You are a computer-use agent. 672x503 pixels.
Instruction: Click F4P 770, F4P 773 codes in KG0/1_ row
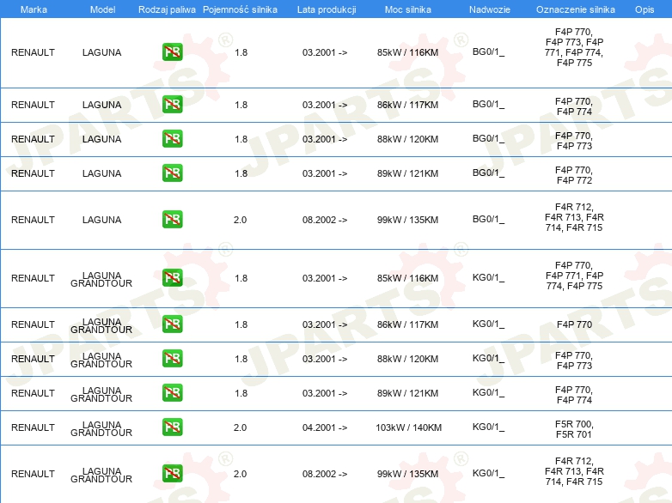pyautogui.click(x=574, y=361)
